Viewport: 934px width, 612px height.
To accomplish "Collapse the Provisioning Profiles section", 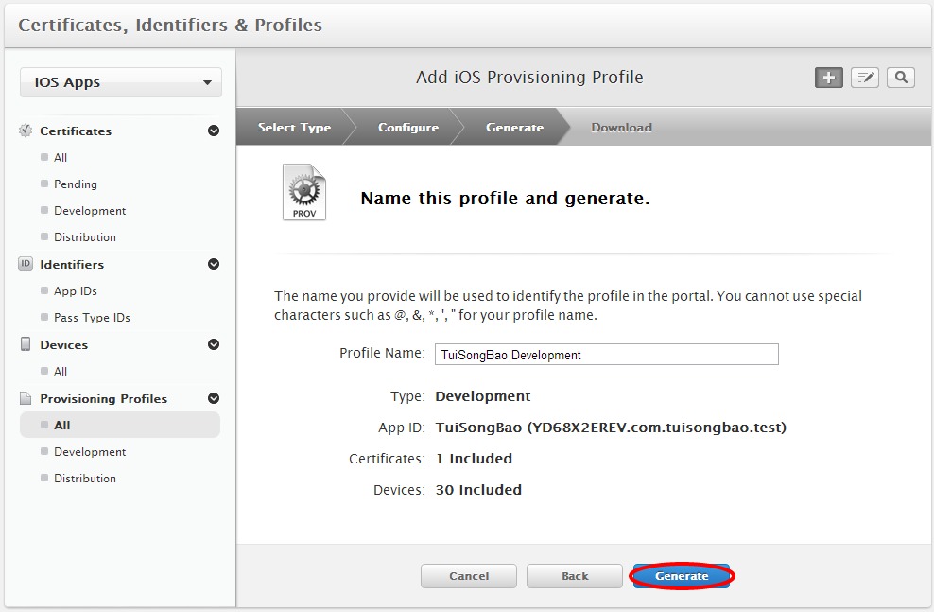I will (x=214, y=398).
